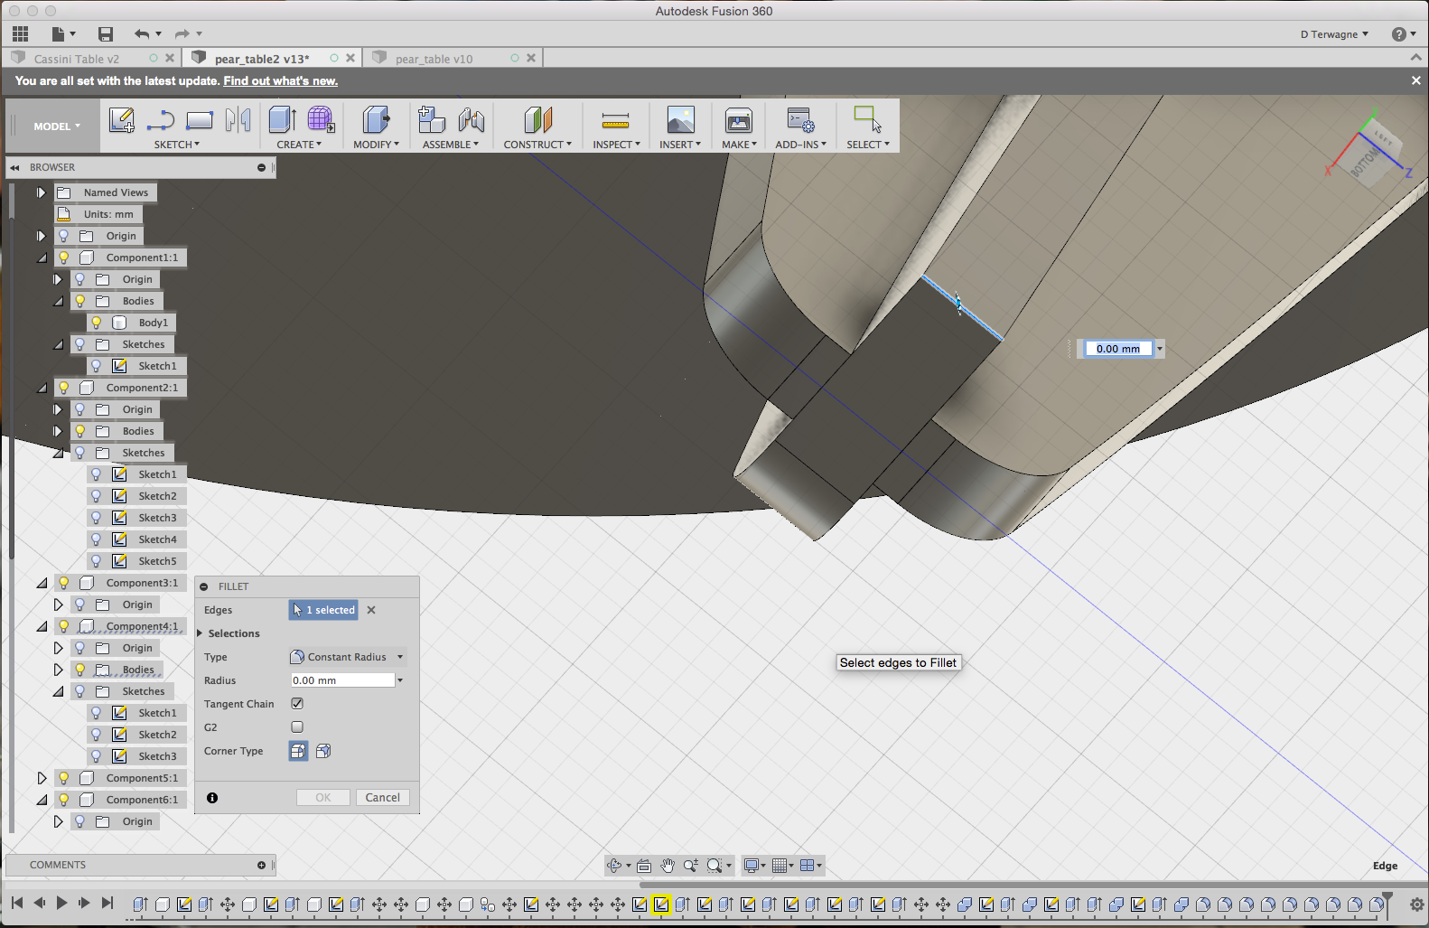Toggle visibility bulb of Component5:1

(63, 778)
